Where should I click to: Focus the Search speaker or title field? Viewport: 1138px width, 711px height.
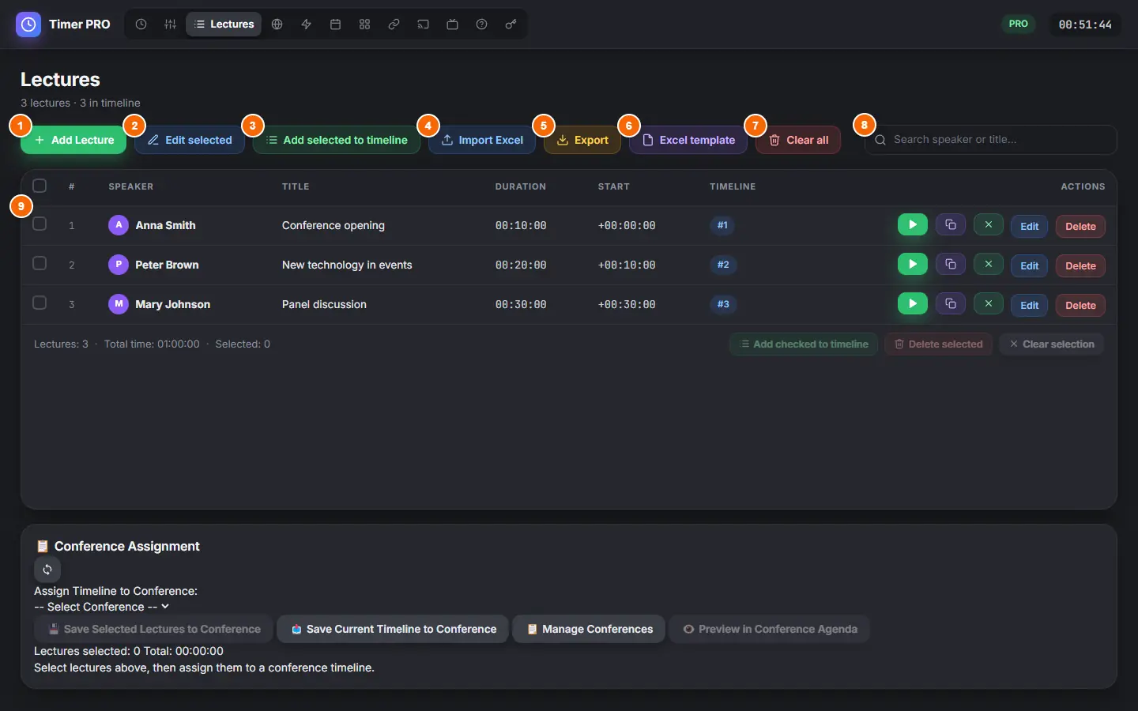tap(991, 140)
